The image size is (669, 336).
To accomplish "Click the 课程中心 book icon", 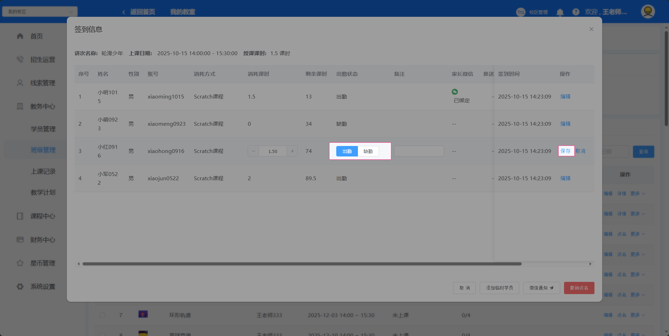I will (20, 216).
